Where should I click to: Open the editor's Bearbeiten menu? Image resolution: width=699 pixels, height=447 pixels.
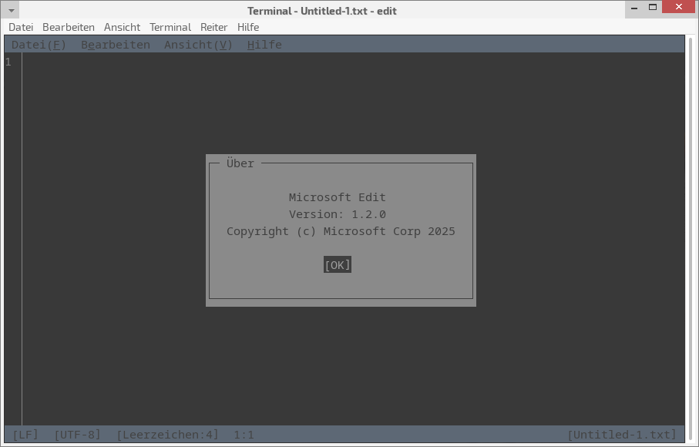coord(116,45)
